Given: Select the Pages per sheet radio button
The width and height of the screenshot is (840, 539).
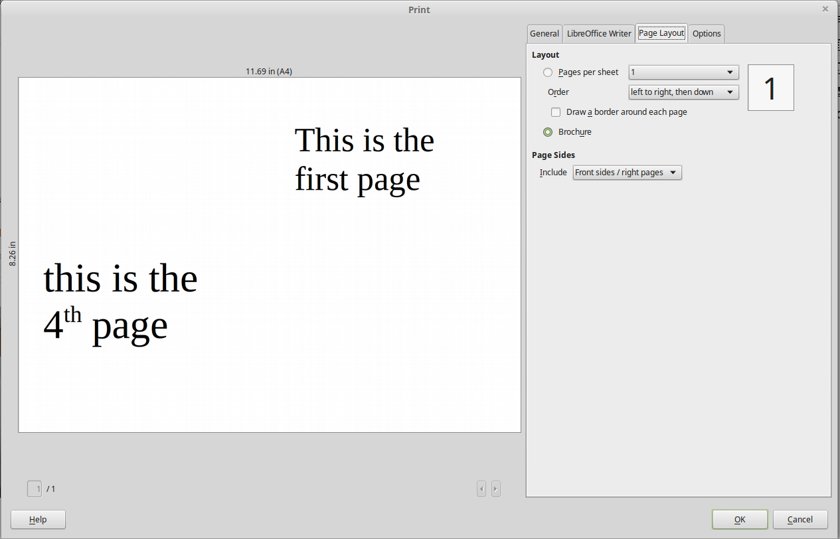Looking at the screenshot, I should 547,72.
